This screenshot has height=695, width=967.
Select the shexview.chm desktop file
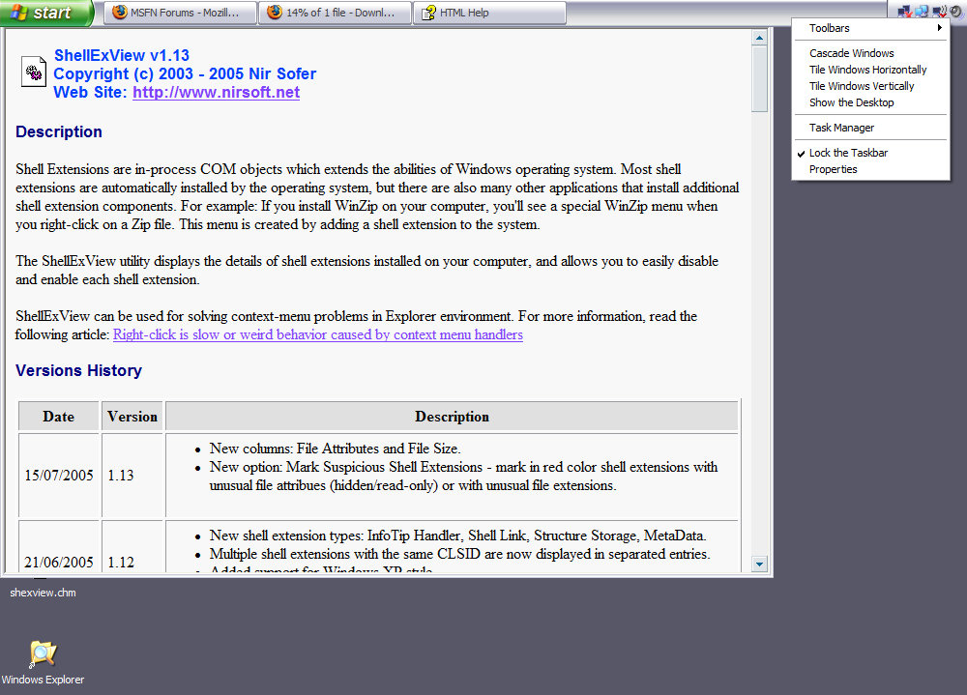[43, 593]
